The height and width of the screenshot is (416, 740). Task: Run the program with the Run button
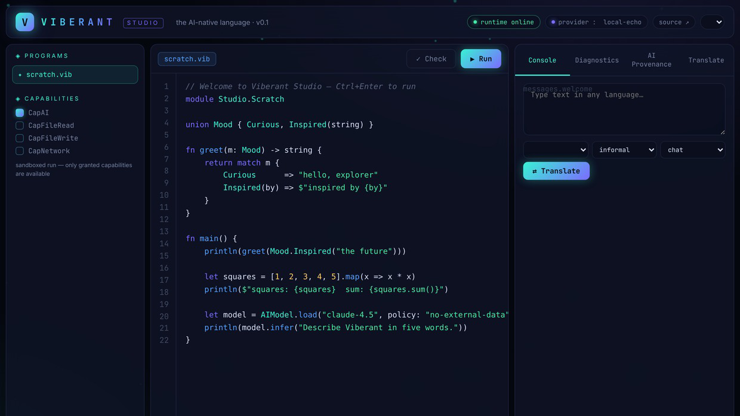[480, 59]
